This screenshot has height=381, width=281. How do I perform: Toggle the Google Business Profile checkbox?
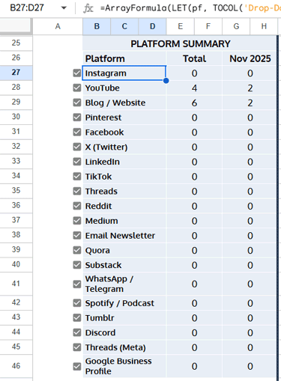click(x=77, y=366)
